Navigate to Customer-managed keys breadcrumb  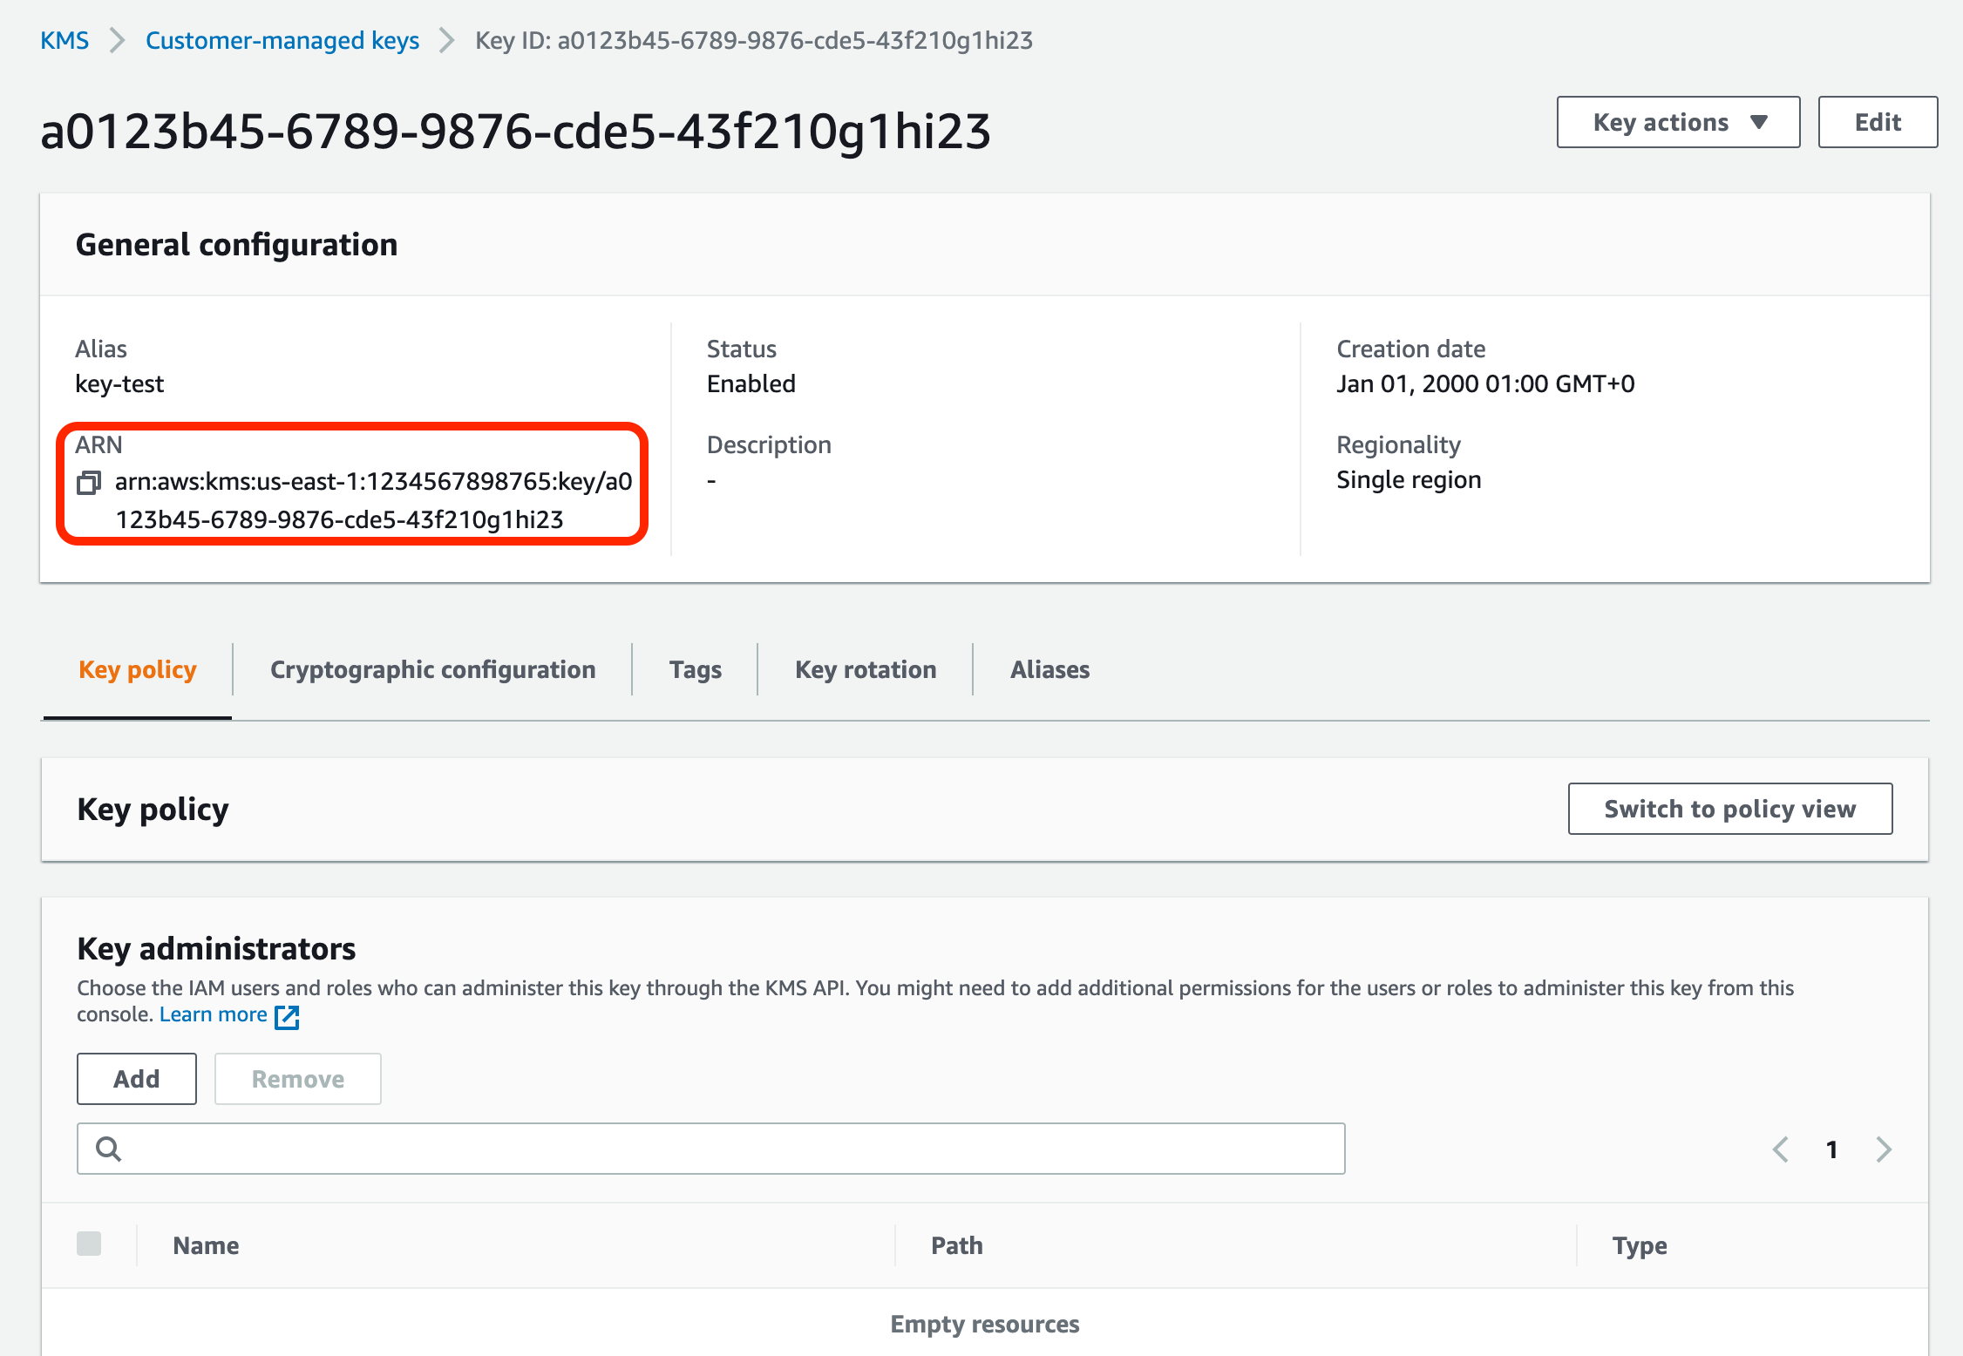282,40
